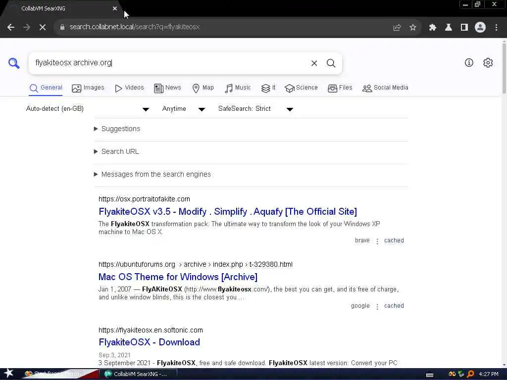Viewport: 507px width, 380px height.
Task: Open the language Auto-detect dropdown
Action: 87,109
